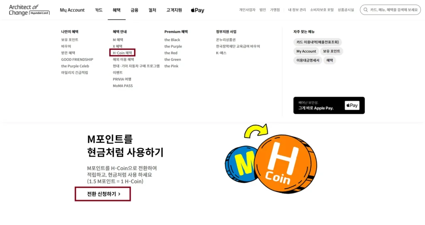Select the 고객지원 menu item
Viewport: 425px width, 225px height.
[174, 10]
